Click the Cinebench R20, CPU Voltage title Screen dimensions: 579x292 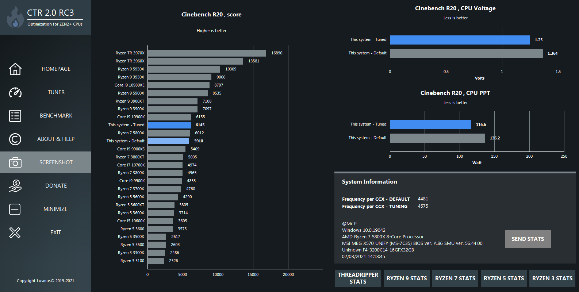click(455, 8)
